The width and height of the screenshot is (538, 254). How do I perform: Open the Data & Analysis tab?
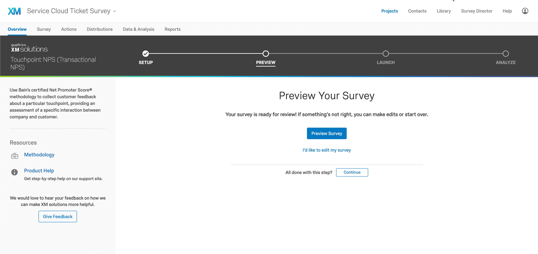point(139,29)
